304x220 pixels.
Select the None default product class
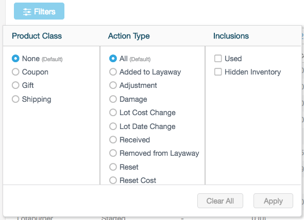(15, 59)
